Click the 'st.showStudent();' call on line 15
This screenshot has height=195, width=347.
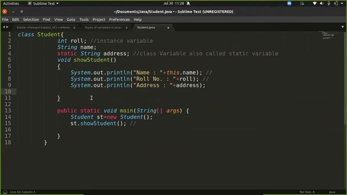pos(98,123)
